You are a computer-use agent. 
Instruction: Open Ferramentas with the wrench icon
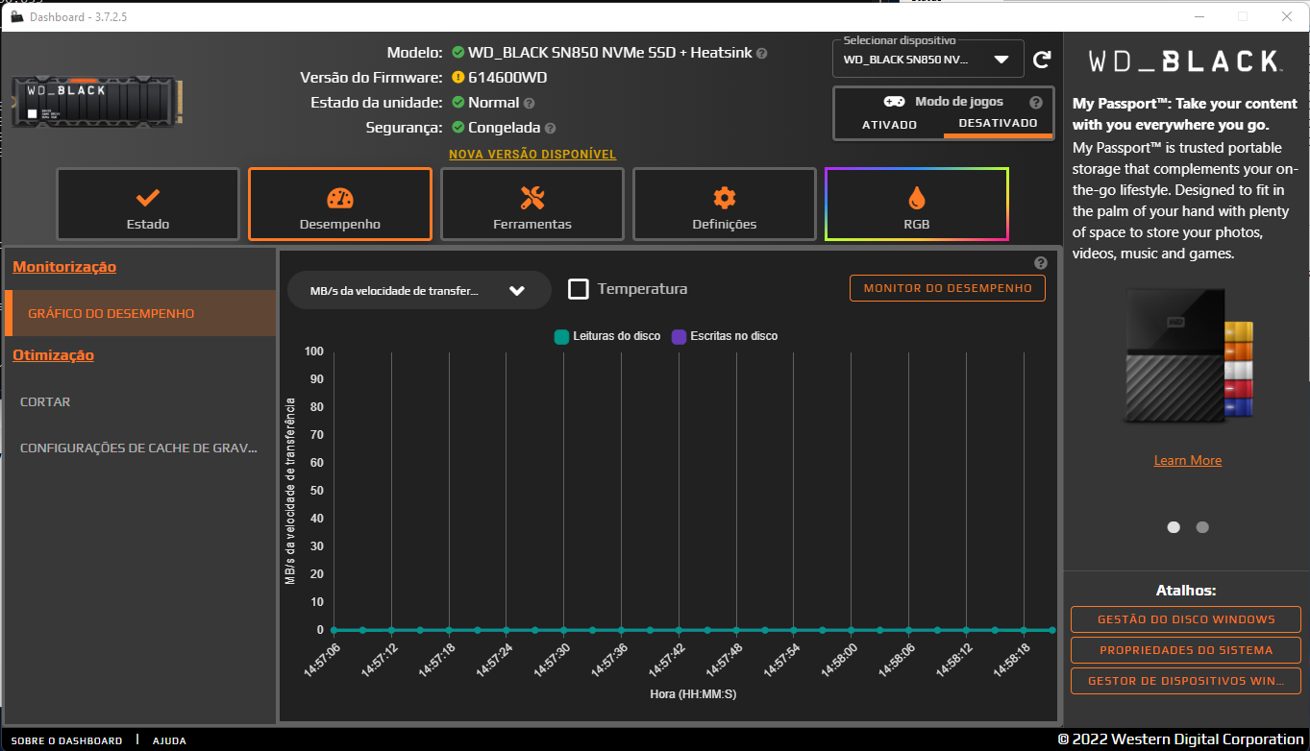tap(531, 205)
